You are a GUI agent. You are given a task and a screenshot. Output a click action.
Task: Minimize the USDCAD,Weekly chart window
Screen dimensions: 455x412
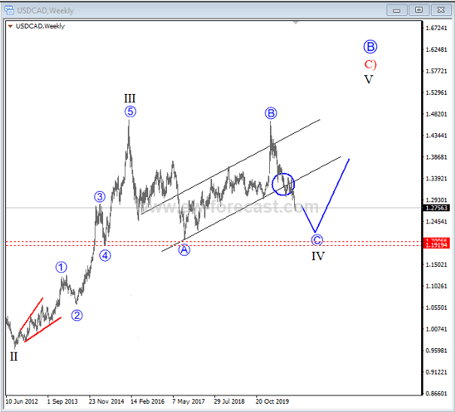click(x=396, y=9)
